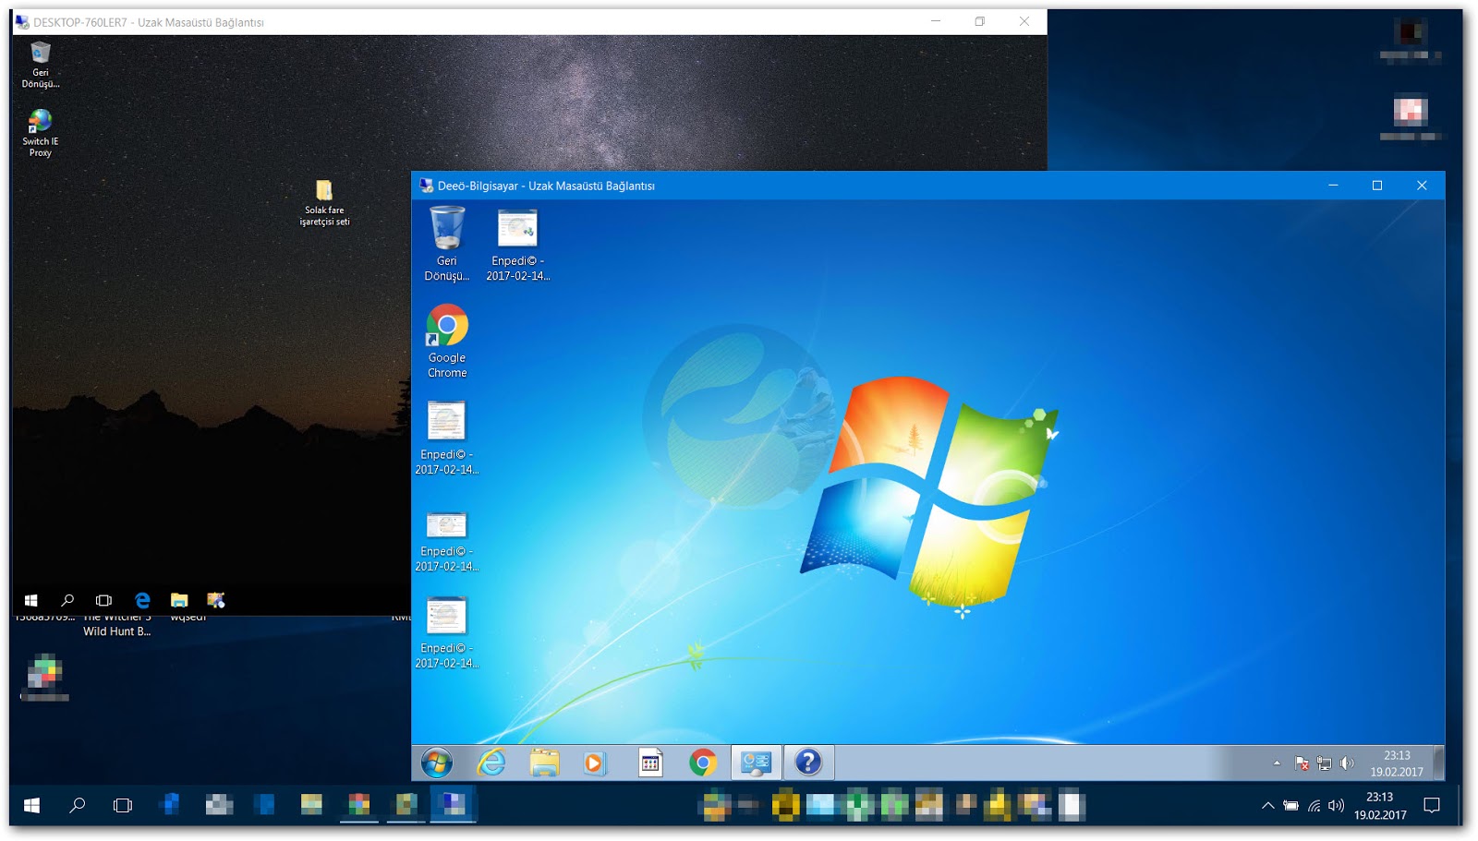Screen dimensions: 1478x841
Task: Select the Switch IE Proxy shortcut
Action: tap(41, 133)
